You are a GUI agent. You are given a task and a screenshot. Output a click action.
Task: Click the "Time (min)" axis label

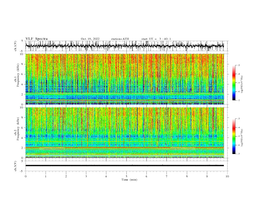pos(129,180)
